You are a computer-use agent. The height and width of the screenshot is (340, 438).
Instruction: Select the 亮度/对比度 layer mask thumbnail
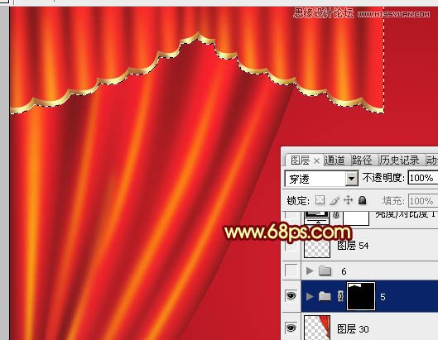click(x=356, y=218)
